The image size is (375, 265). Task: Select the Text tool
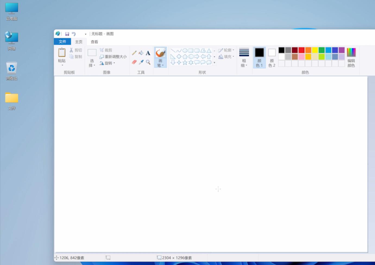pos(148,53)
